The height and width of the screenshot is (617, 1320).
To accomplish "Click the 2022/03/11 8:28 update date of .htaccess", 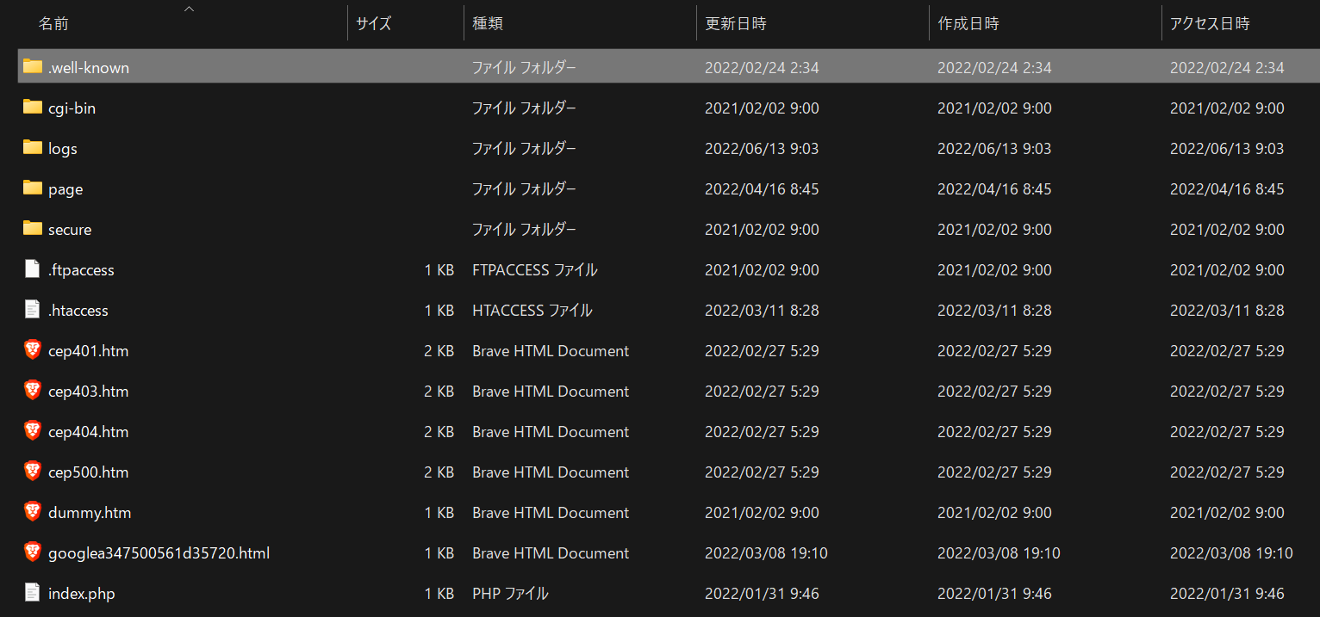I will (x=762, y=310).
